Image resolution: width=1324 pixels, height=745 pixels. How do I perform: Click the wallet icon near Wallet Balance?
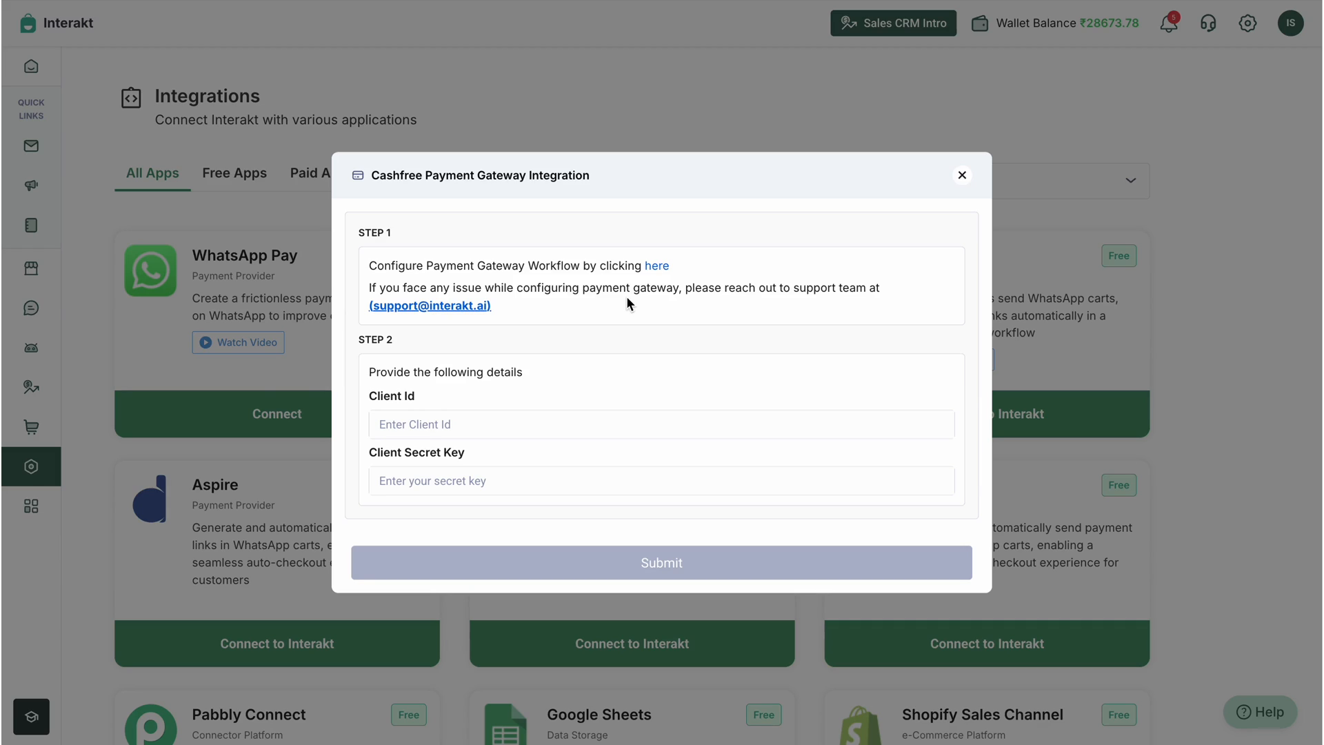(x=980, y=23)
